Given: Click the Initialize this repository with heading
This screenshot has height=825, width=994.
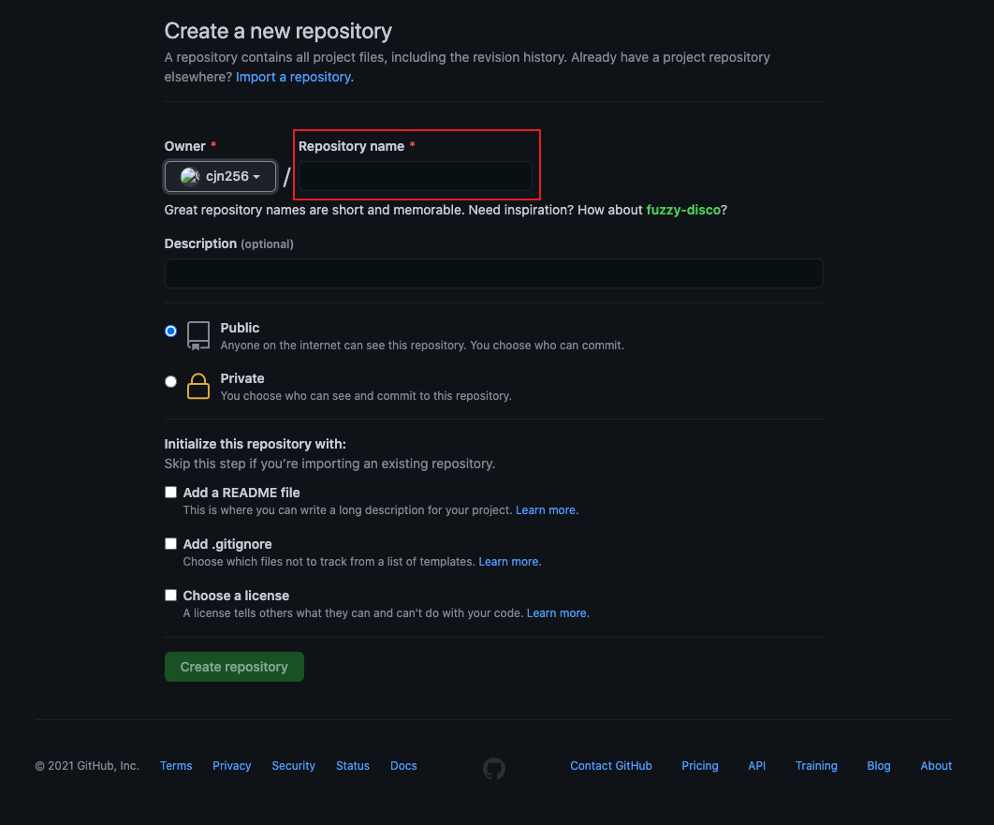Looking at the screenshot, I should (x=256, y=444).
